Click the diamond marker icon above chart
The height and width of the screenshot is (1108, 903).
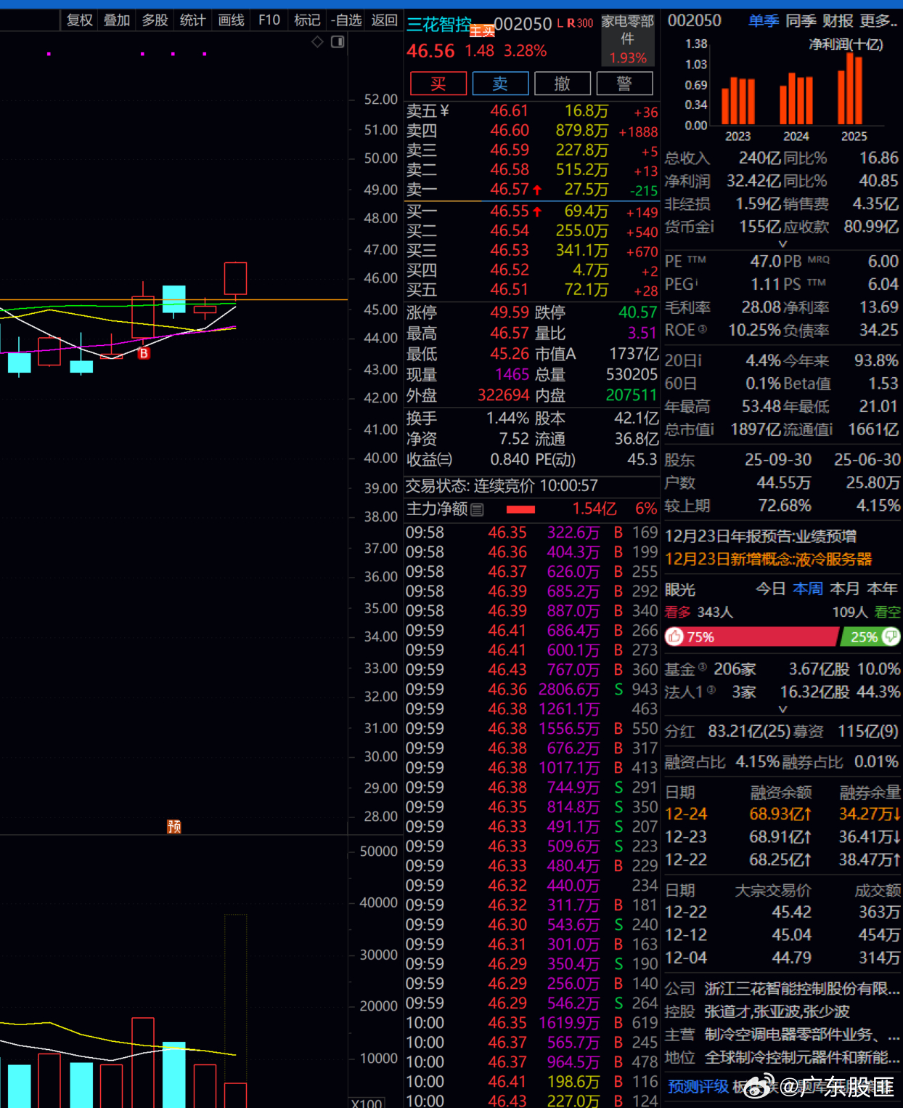click(x=317, y=42)
